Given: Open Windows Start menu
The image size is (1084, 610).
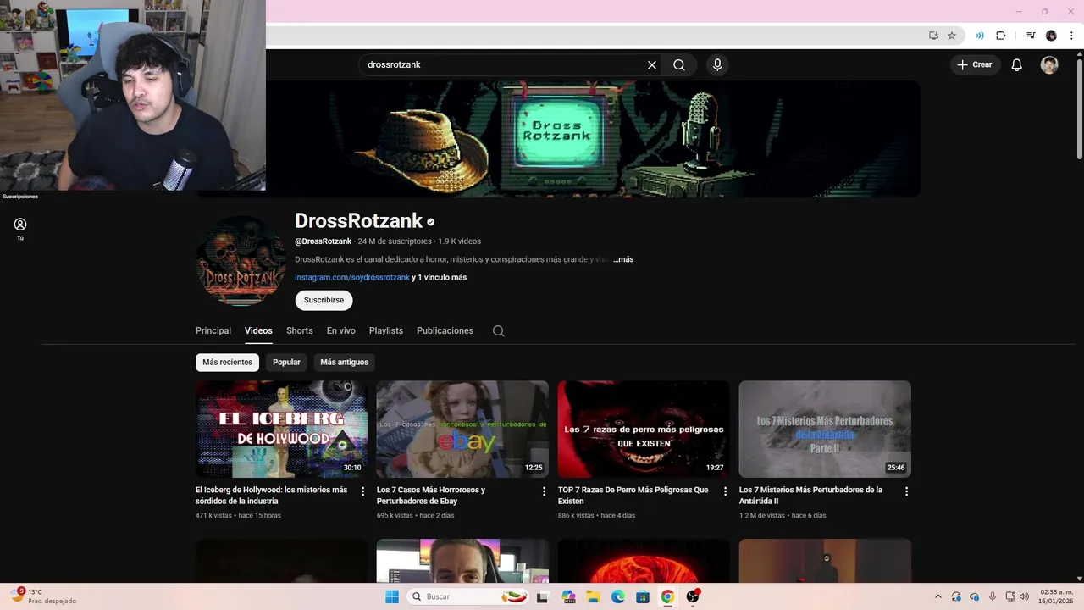Looking at the screenshot, I should pyautogui.click(x=392, y=596).
